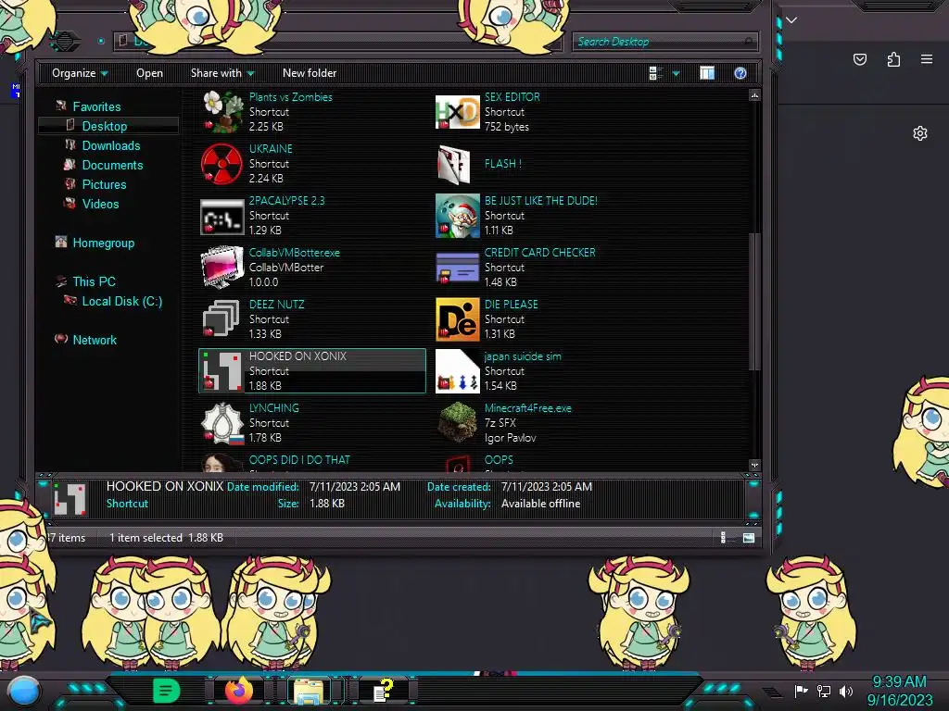Open the Firefox page settings gear
Screen dimensions: 949x711
pyautogui.click(x=920, y=133)
